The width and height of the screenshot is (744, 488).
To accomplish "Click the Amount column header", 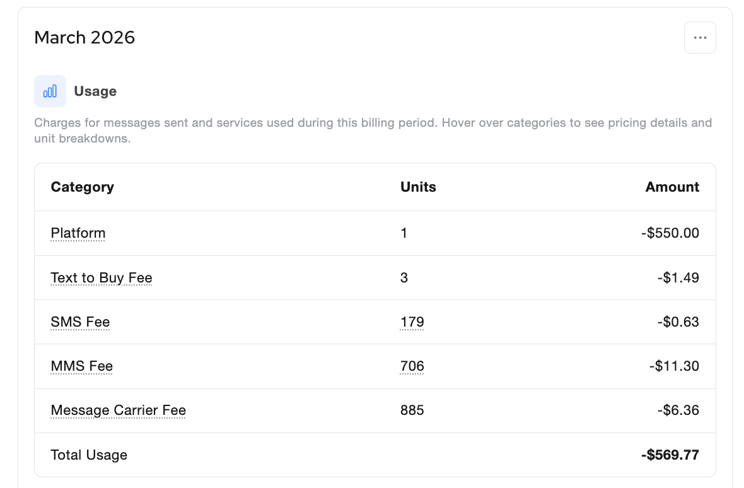I will (672, 187).
